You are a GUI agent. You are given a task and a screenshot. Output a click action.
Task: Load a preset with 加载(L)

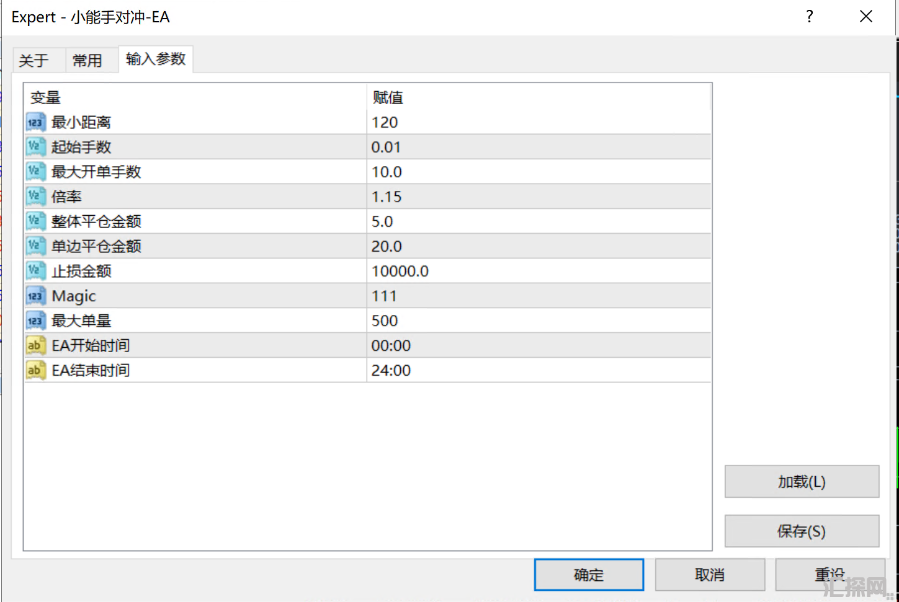(802, 482)
